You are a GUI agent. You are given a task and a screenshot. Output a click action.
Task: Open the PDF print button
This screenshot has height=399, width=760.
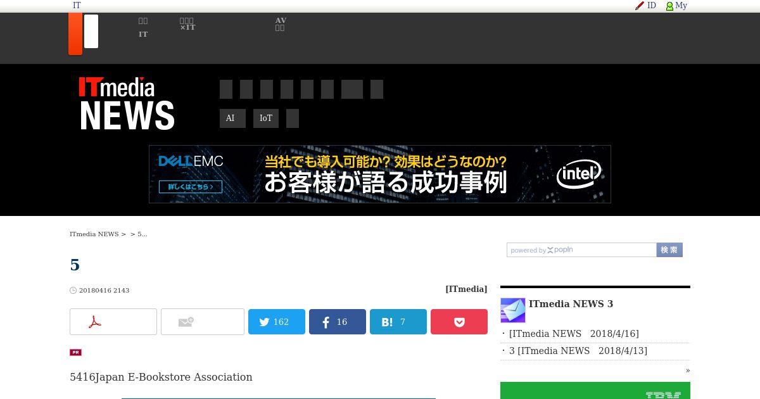[x=113, y=322]
